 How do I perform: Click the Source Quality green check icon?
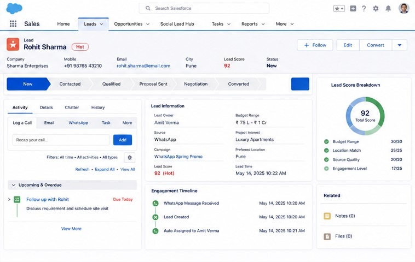click(326, 159)
